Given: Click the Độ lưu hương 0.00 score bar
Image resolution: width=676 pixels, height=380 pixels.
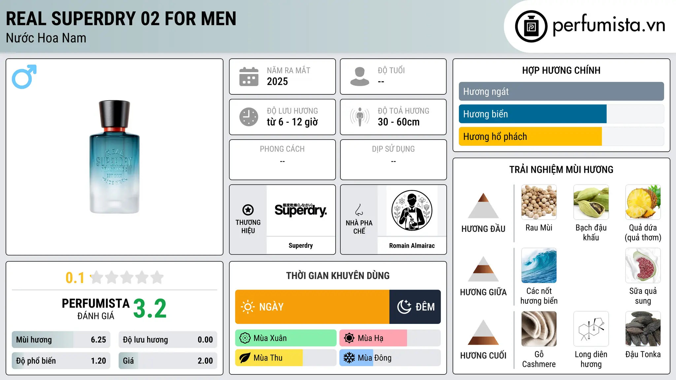Looking at the screenshot, I should pyautogui.click(x=168, y=340).
